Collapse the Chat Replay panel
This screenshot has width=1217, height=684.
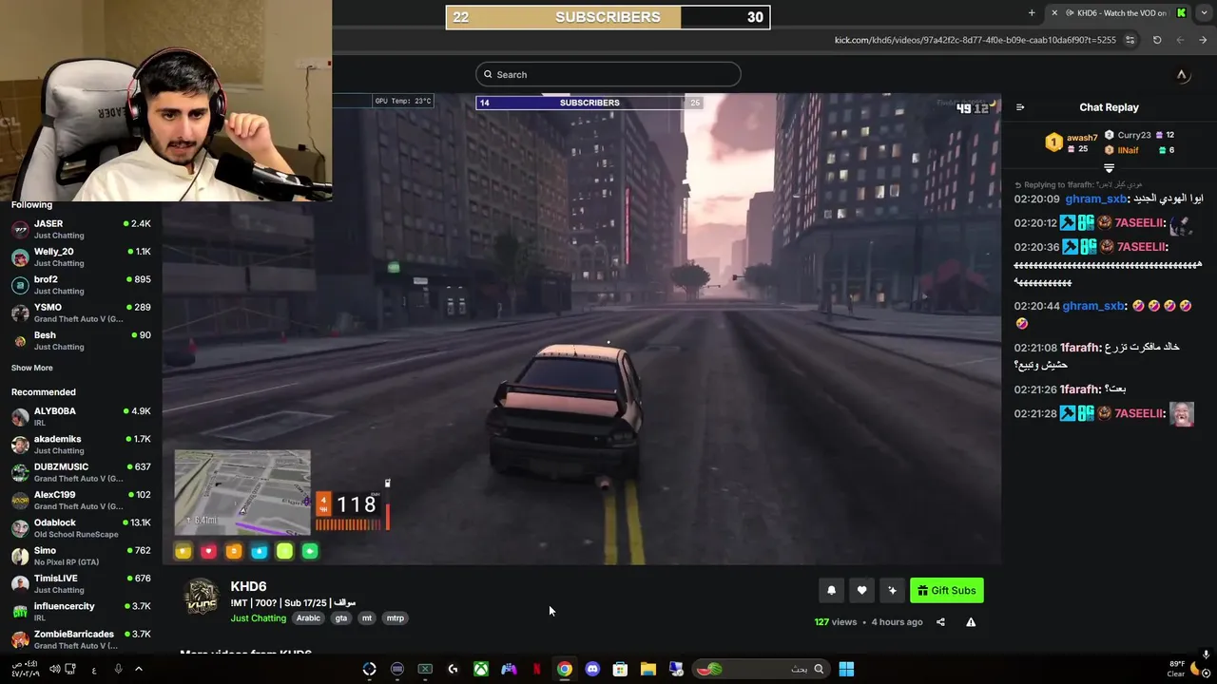tap(1020, 107)
